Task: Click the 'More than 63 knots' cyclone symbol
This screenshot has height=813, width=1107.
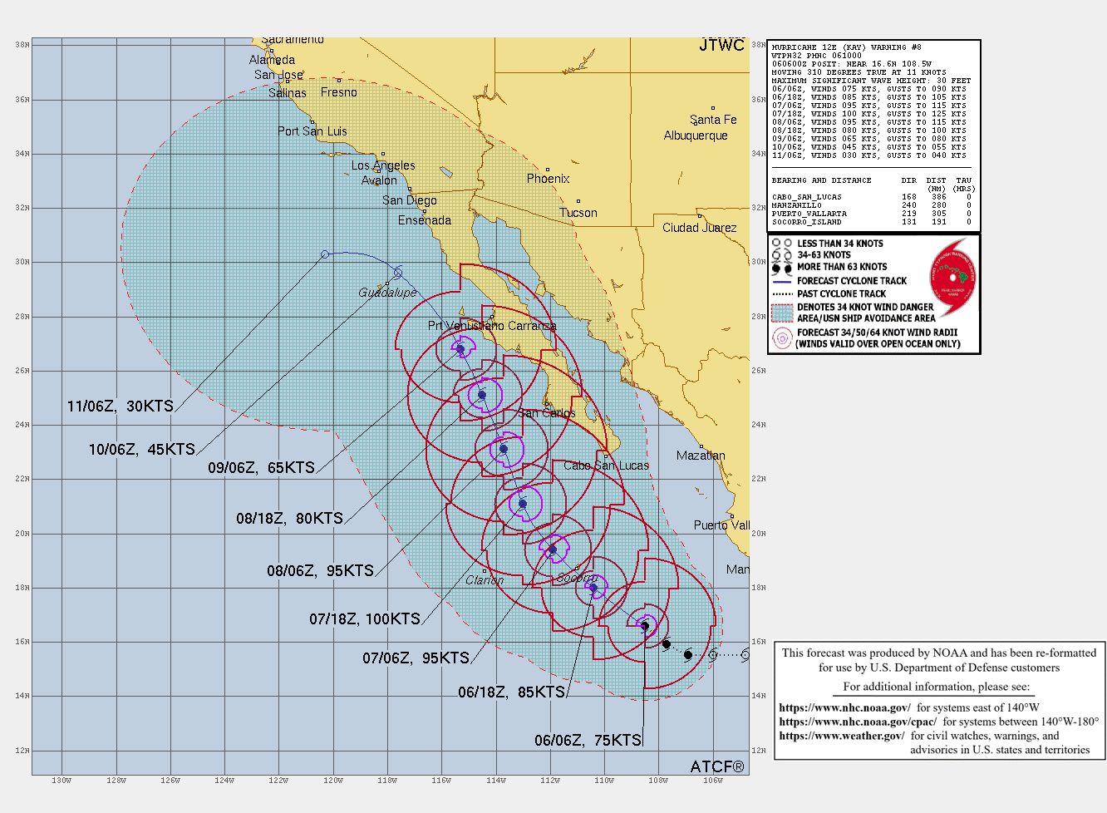Action: [782, 268]
